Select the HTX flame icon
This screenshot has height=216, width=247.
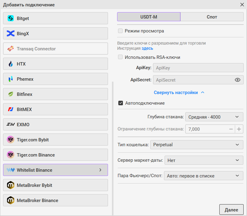coord(11,64)
